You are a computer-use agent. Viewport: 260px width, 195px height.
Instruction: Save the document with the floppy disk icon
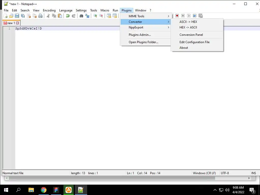17,16
